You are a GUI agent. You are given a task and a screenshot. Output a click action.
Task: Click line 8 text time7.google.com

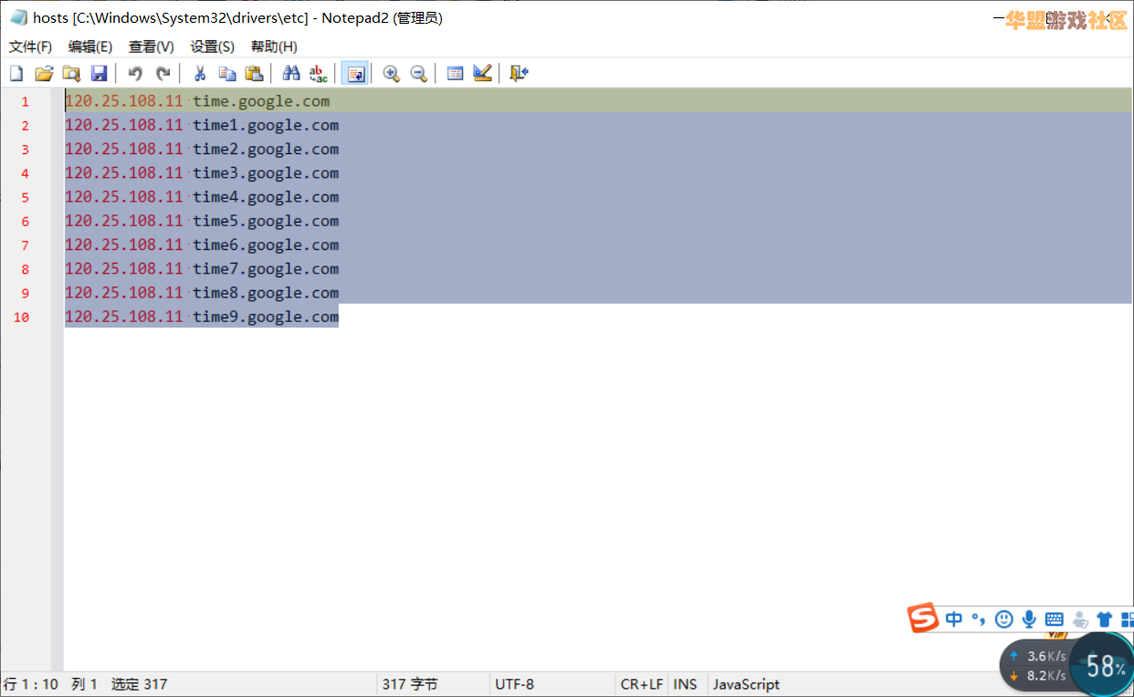[x=266, y=268]
